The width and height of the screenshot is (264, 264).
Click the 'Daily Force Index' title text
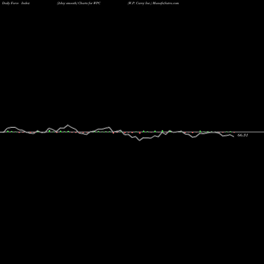(x=16, y=3)
